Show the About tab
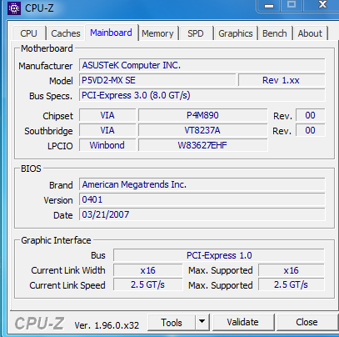339x337 pixels. (310, 33)
